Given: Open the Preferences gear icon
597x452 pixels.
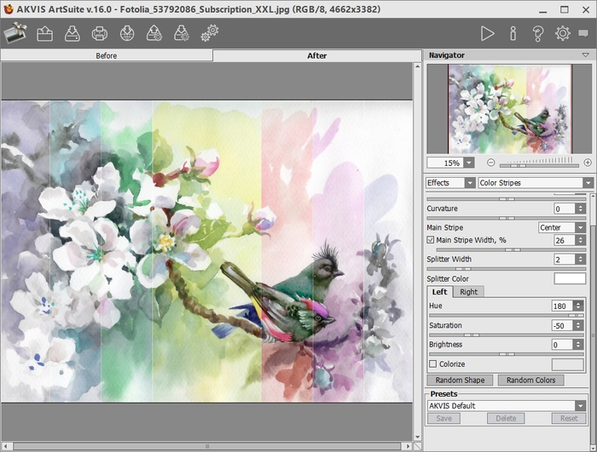Looking at the screenshot, I should click(562, 33).
